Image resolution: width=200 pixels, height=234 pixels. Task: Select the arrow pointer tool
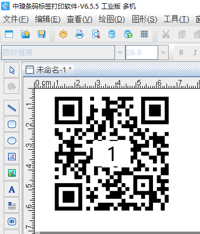tap(12, 70)
